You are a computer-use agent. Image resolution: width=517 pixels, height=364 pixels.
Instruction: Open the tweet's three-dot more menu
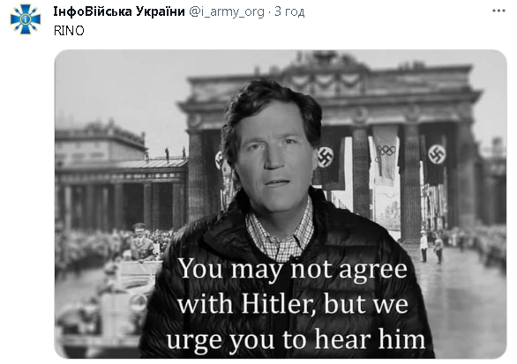pos(498,11)
